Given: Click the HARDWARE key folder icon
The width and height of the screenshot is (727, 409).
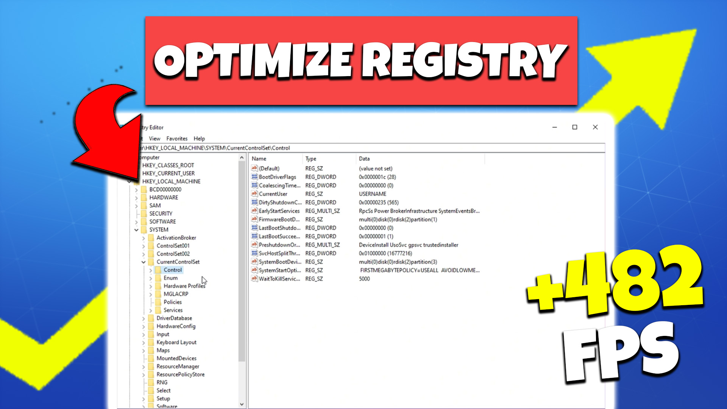Looking at the screenshot, I should click(x=144, y=197).
